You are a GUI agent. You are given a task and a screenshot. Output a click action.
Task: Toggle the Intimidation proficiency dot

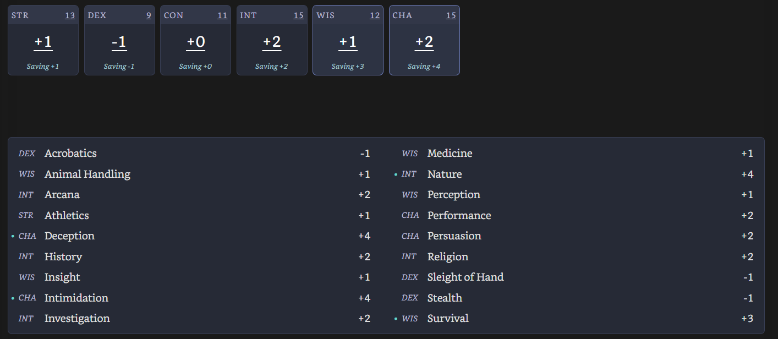[x=13, y=298]
